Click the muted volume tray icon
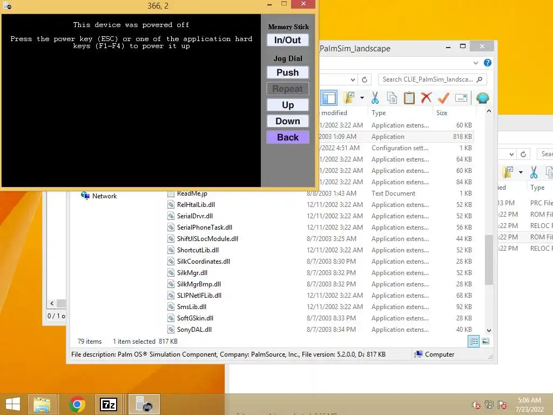This screenshot has width=553, height=415. point(476,405)
